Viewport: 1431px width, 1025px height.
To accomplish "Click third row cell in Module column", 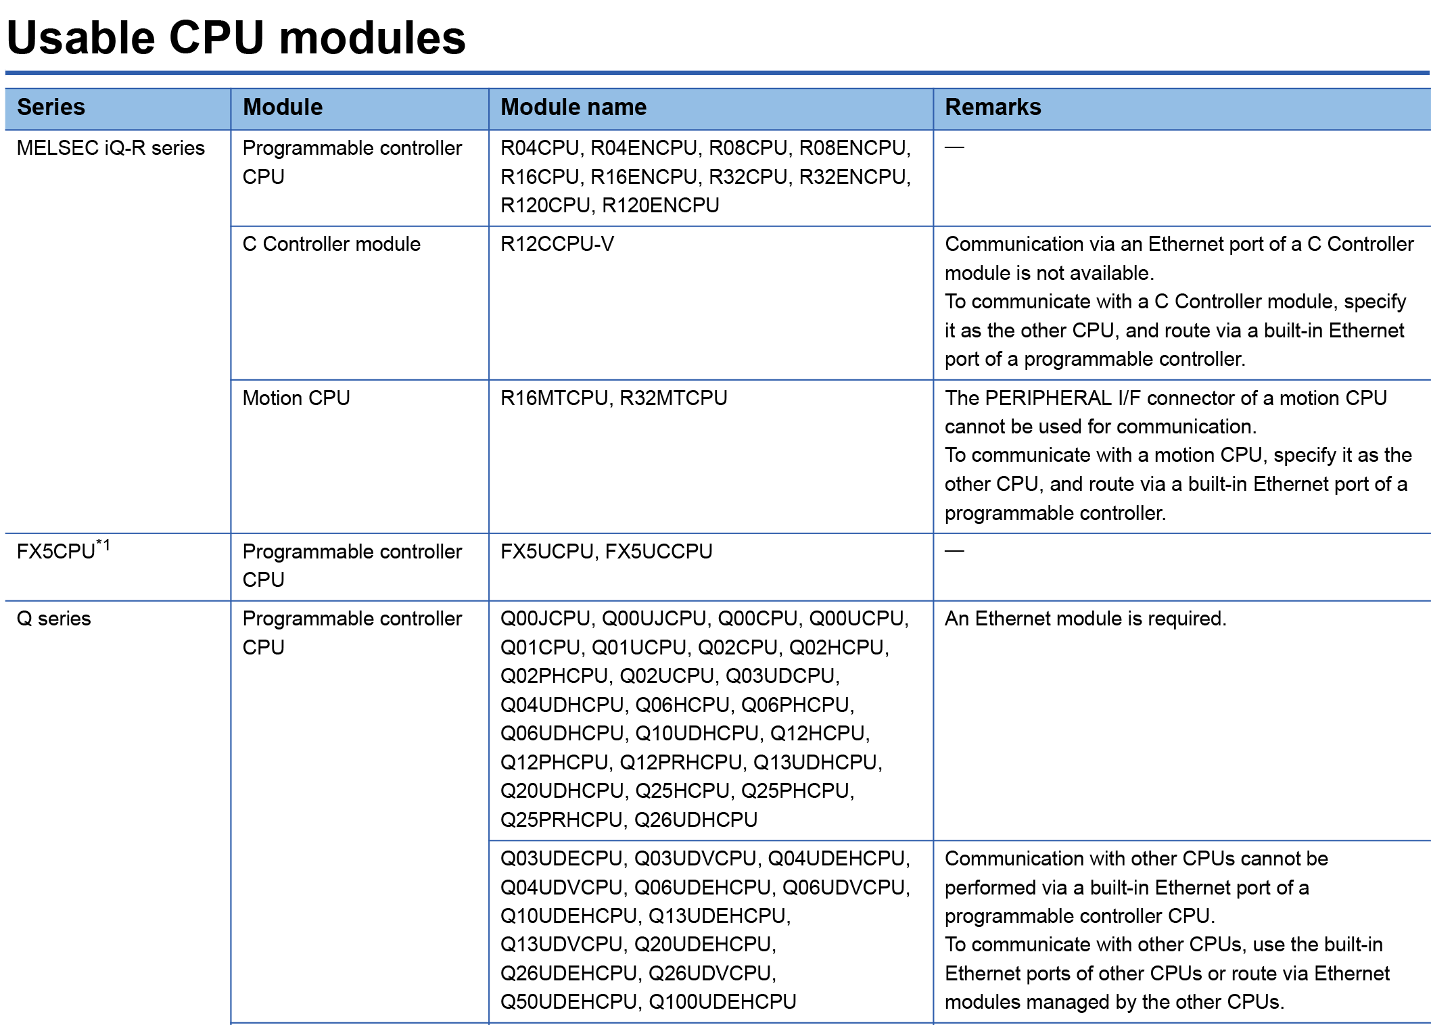I will point(359,456).
